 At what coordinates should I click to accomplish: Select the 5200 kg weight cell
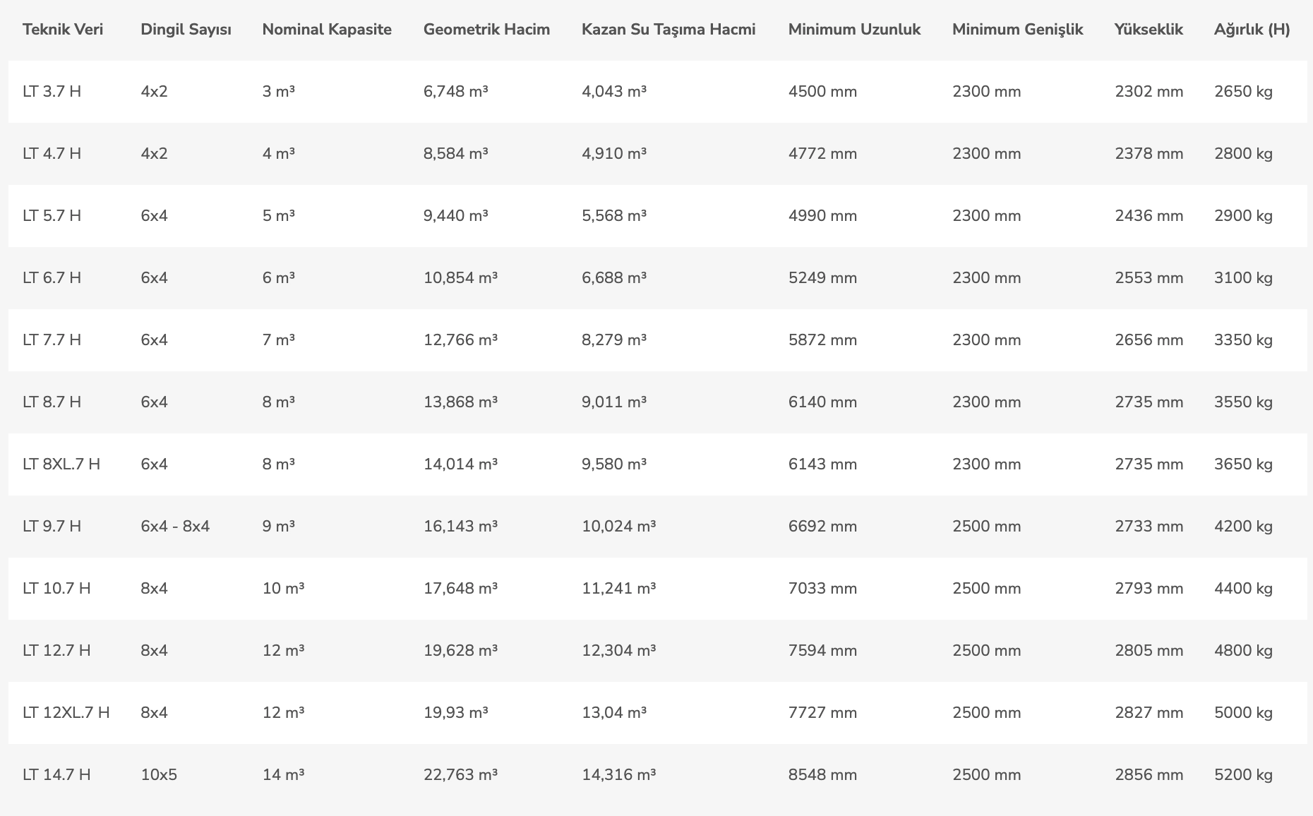click(1243, 775)
